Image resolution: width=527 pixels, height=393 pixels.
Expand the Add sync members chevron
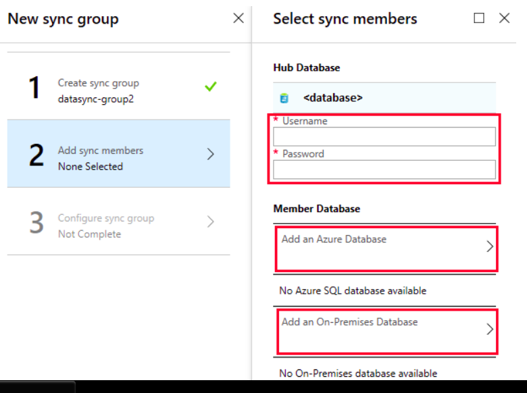click(210, 154)
